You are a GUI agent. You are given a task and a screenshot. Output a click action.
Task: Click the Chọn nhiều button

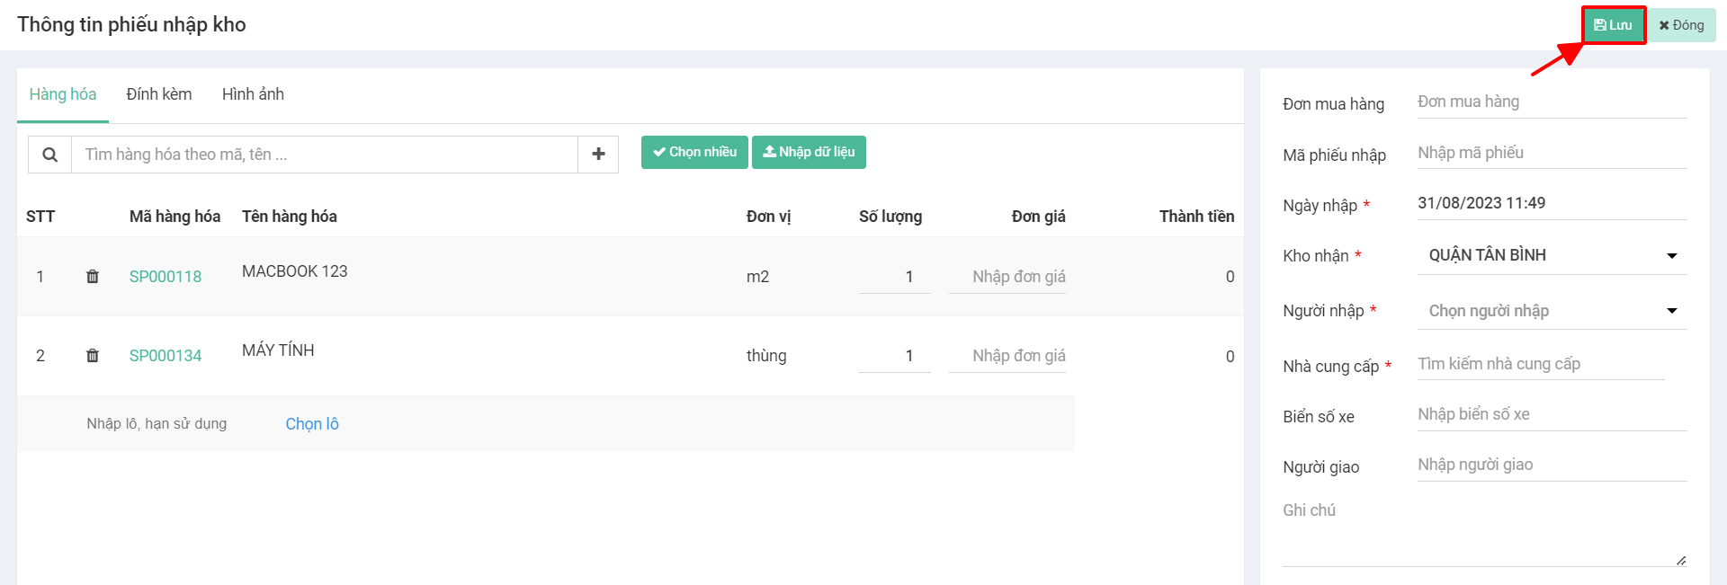tap(694, 152)
